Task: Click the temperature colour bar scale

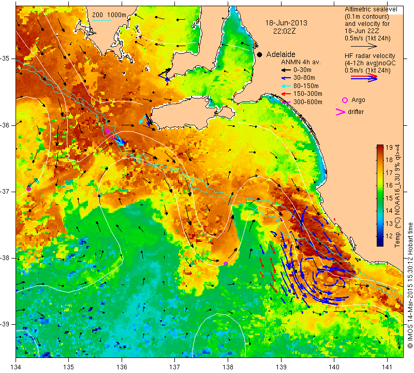Action: tap(380, 195)
